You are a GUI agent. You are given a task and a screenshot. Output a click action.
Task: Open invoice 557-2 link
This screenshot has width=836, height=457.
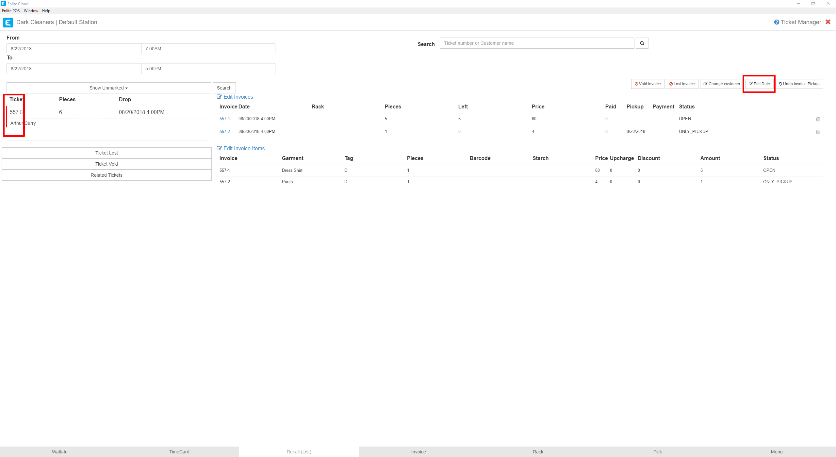(224, 131)
